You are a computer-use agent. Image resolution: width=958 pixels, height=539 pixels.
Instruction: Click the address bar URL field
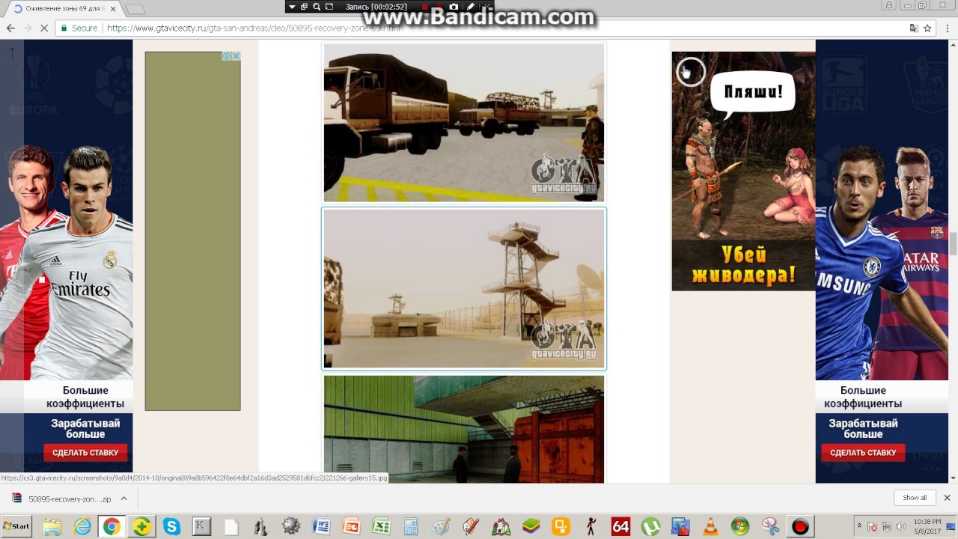[x=479, y=28]
